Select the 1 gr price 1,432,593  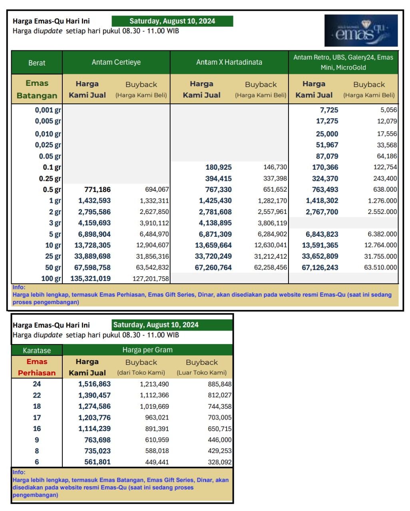(x=94, y=201)
